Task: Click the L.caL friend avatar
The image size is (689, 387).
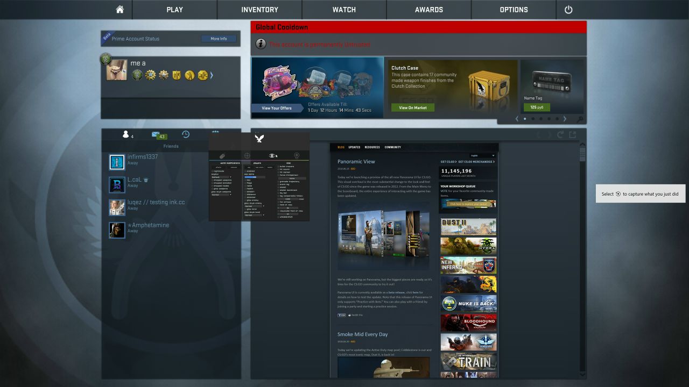Action: click(x=117, y=184)
